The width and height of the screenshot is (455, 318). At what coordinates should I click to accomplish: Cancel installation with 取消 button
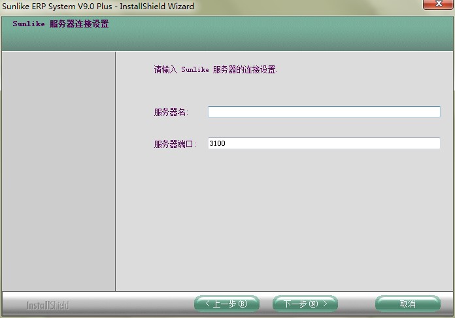[x=408, y=304]
